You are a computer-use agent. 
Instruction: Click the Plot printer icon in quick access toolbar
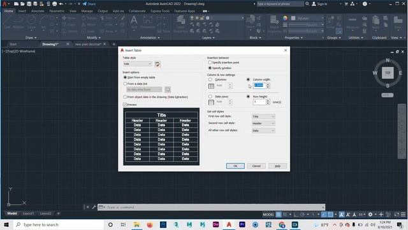point(54,4)
